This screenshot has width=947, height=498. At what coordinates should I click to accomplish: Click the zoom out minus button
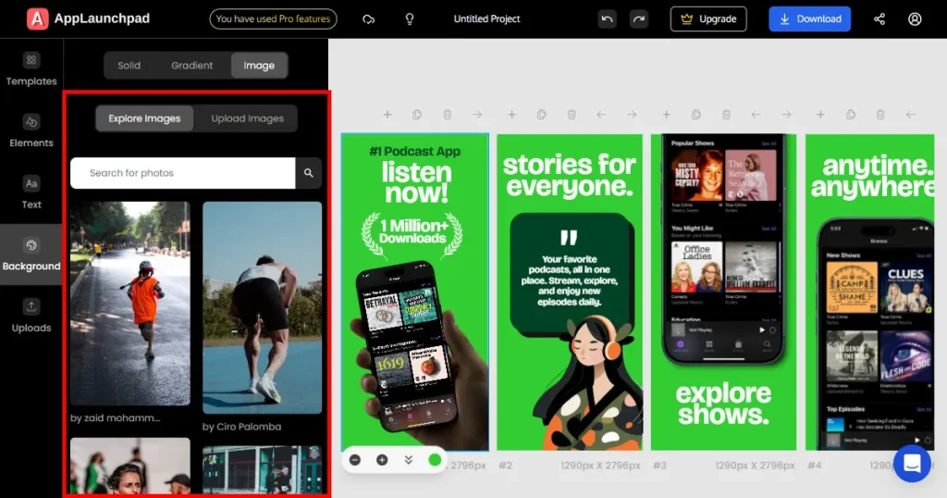click(355, 459)
